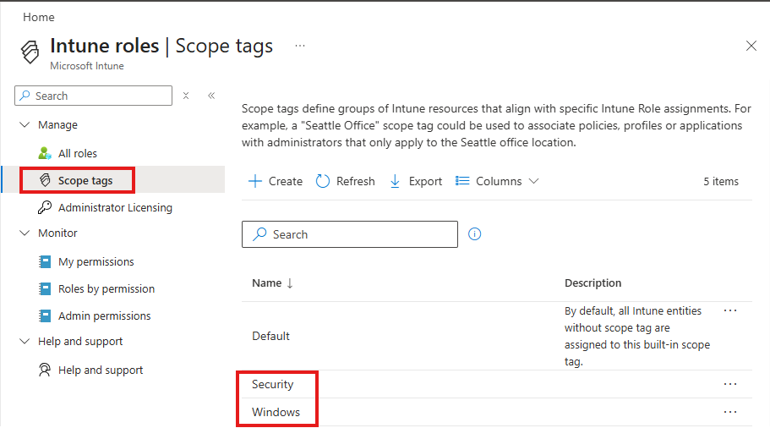This screenshot has height=428, width=770.
Task: Open the Security scope tag
Action: coord(273,384)
